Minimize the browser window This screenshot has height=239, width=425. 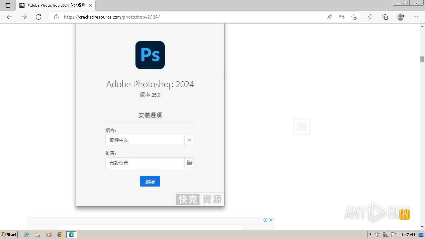(x=397, y=3)
